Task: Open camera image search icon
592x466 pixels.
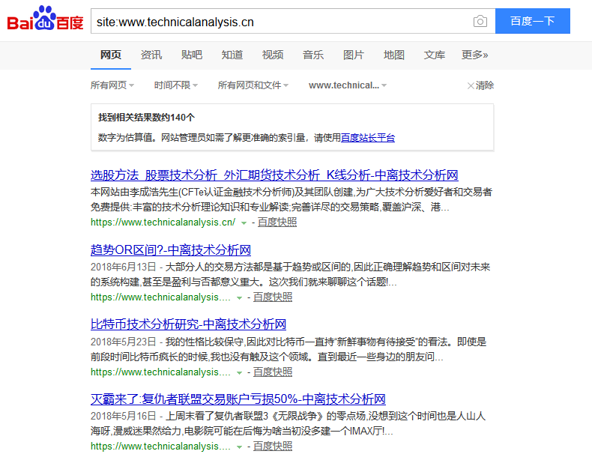Action: coord(480,21)
